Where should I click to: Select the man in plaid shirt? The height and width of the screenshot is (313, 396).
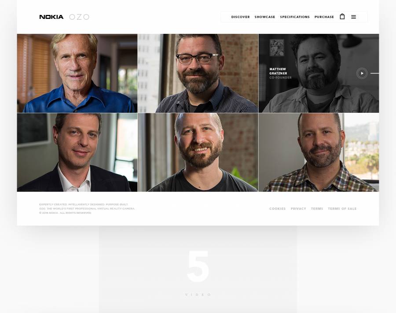tap(319, 152)
